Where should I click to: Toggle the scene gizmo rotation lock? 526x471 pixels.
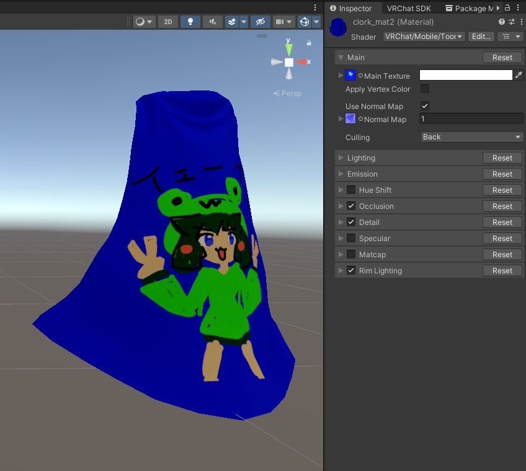309,43
